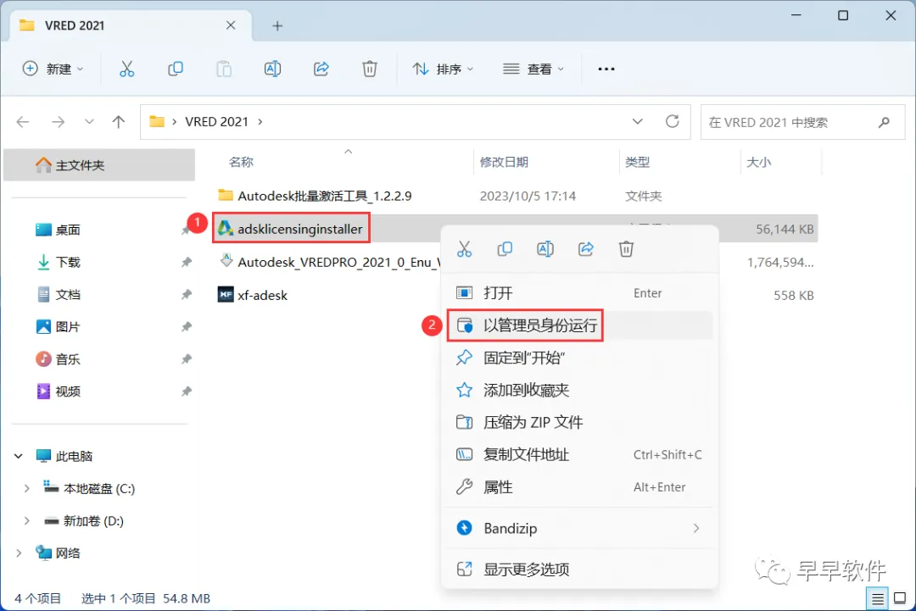The width and height of the screenshot is (916, 611).
Task: Click the Share icon in the context menu
Action: point(586,249)
